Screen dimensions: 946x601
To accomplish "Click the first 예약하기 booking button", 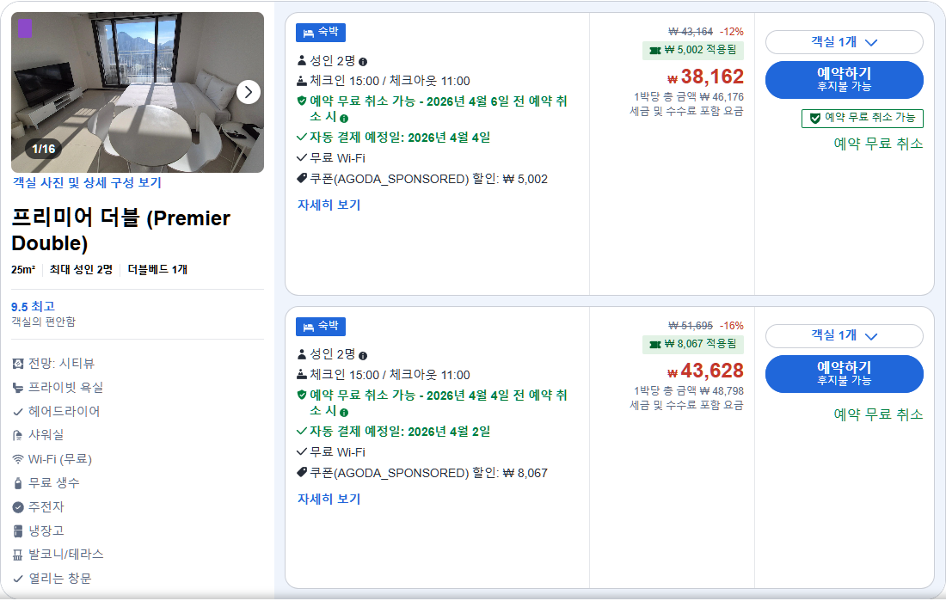I will tap(845, 79).
